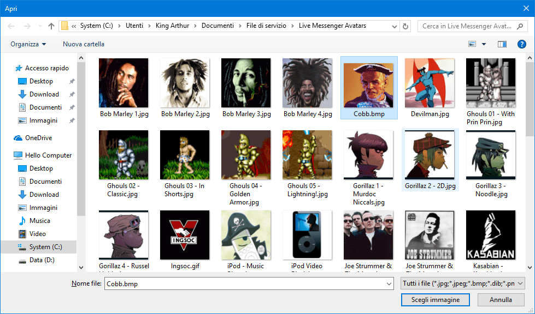Select Bob Marley 3.jpg thumbnail
The image size is (535, 314).
click(x=246, y=83)
